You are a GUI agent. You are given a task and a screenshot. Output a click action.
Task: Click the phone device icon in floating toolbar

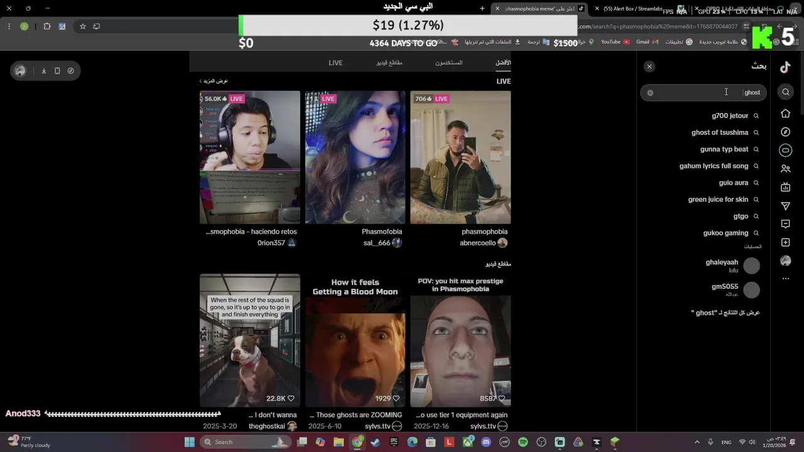57,71
